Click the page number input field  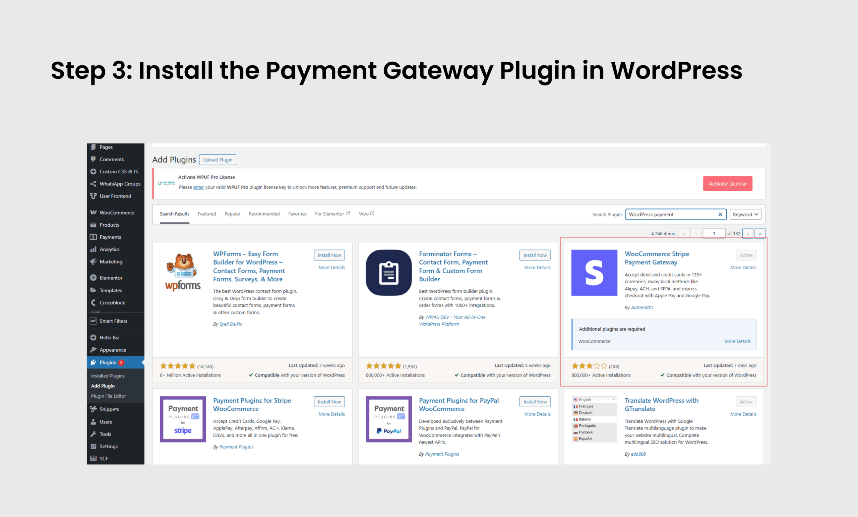(714, 233)
